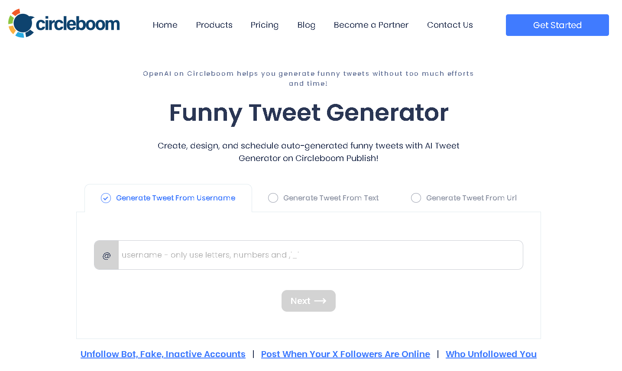Screen dimensions: 622x371
Task: Open the Unfollow Bot, Fake, Inactive Accounts link
Action: tap(163, 354)
